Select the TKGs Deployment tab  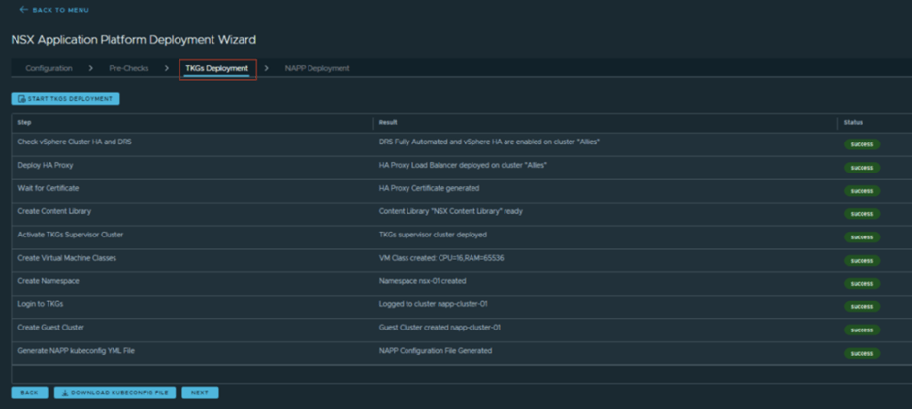217,68
